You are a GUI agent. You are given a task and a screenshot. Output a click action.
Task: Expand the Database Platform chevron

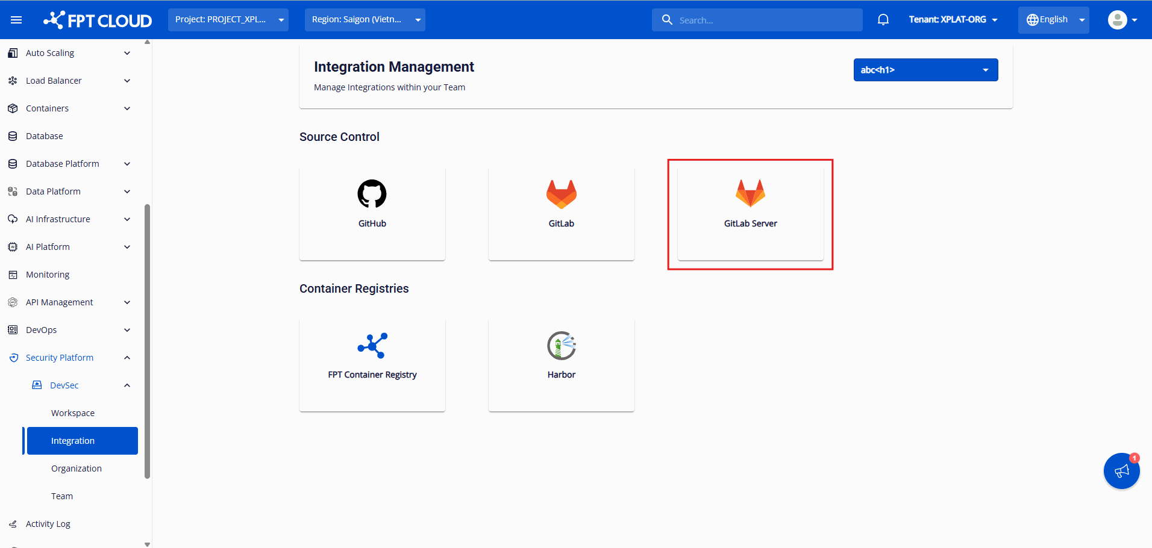point(127,164)
